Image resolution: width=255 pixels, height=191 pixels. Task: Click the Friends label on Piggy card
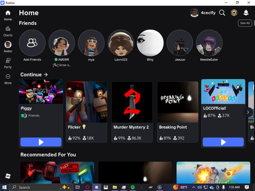pyautogui.click(x=34, y=116)
